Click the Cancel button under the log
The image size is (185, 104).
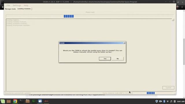click(x=168, y=88)
